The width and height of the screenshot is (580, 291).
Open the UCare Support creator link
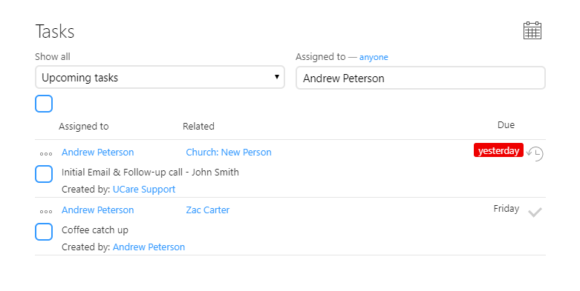[x=144, y=190]
